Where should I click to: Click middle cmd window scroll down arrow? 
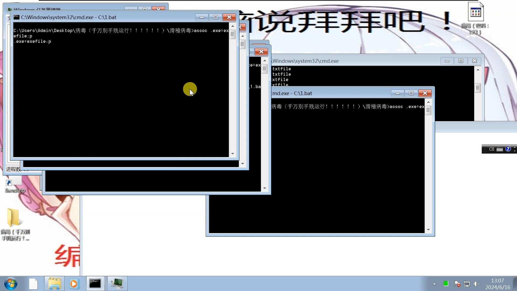(x=265, y=188)
